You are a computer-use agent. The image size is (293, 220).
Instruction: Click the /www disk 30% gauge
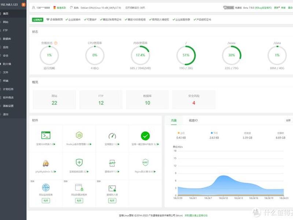231,55
